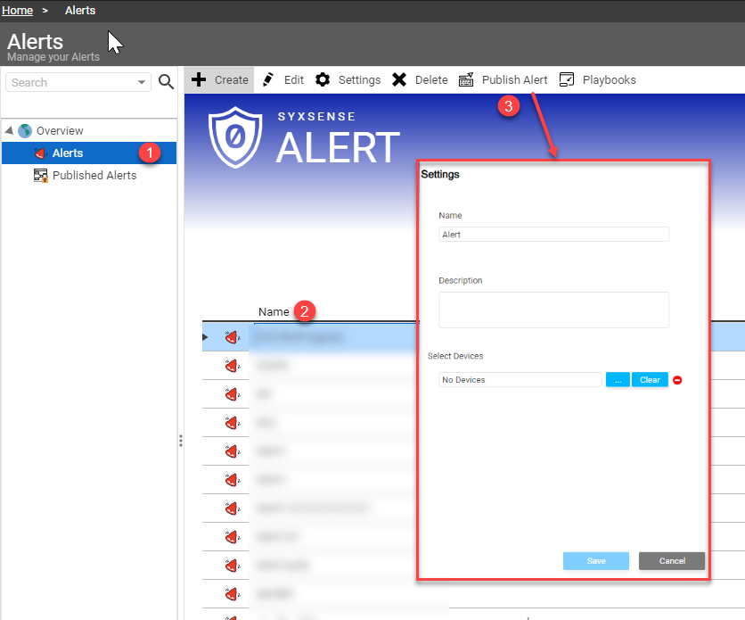Select Alerts in the navigation tree

tap(67, 153)
